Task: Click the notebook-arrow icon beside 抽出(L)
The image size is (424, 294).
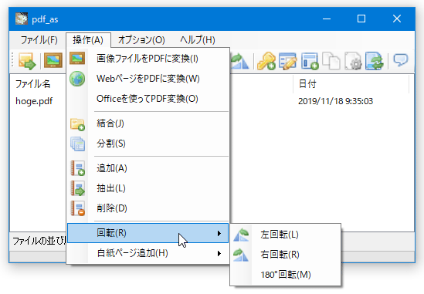Action: pyautogui.click(x=77, y=188)
